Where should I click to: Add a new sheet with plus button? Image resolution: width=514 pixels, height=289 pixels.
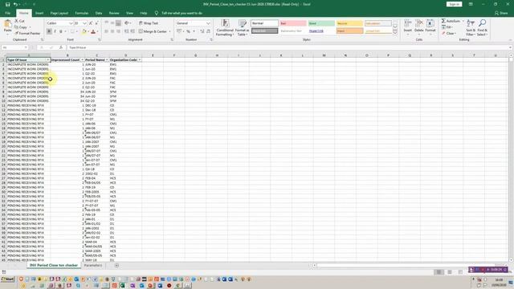point(116,266)
